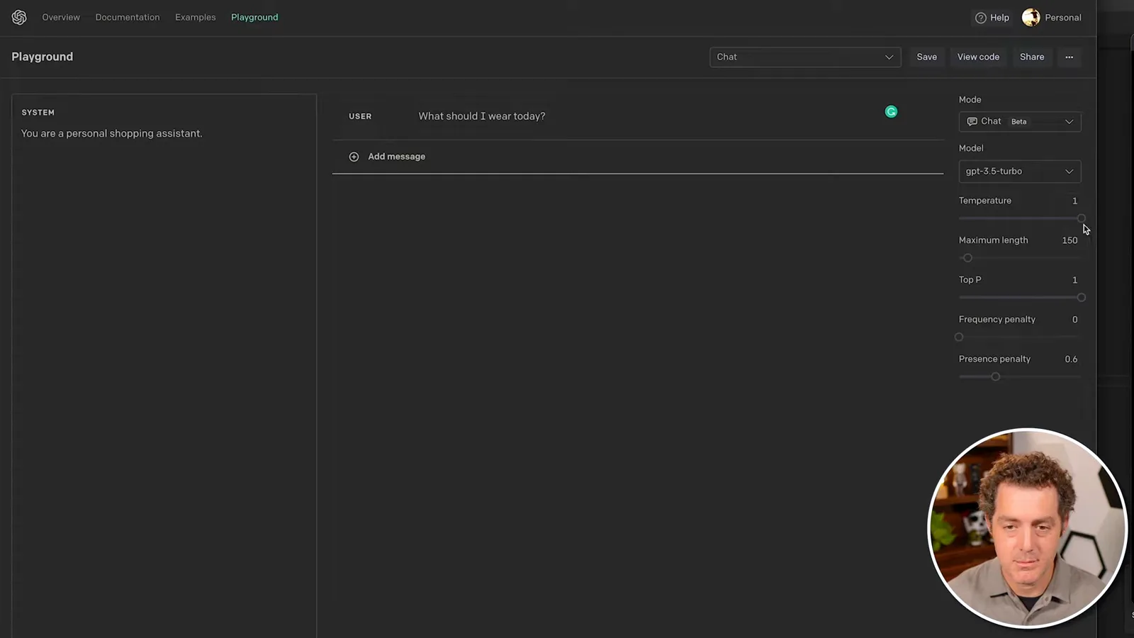The image size is (1134, 638).
Task: Click the Personal account avatar
Action: [x=1031, y=17]
